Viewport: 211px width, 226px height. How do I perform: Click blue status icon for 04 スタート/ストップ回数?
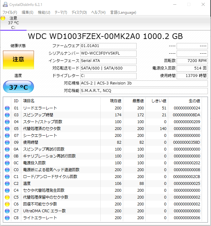coord(7,122)
